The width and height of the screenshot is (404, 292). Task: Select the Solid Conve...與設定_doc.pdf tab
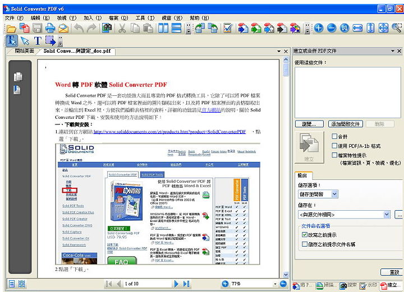click(x=77, y=51)
